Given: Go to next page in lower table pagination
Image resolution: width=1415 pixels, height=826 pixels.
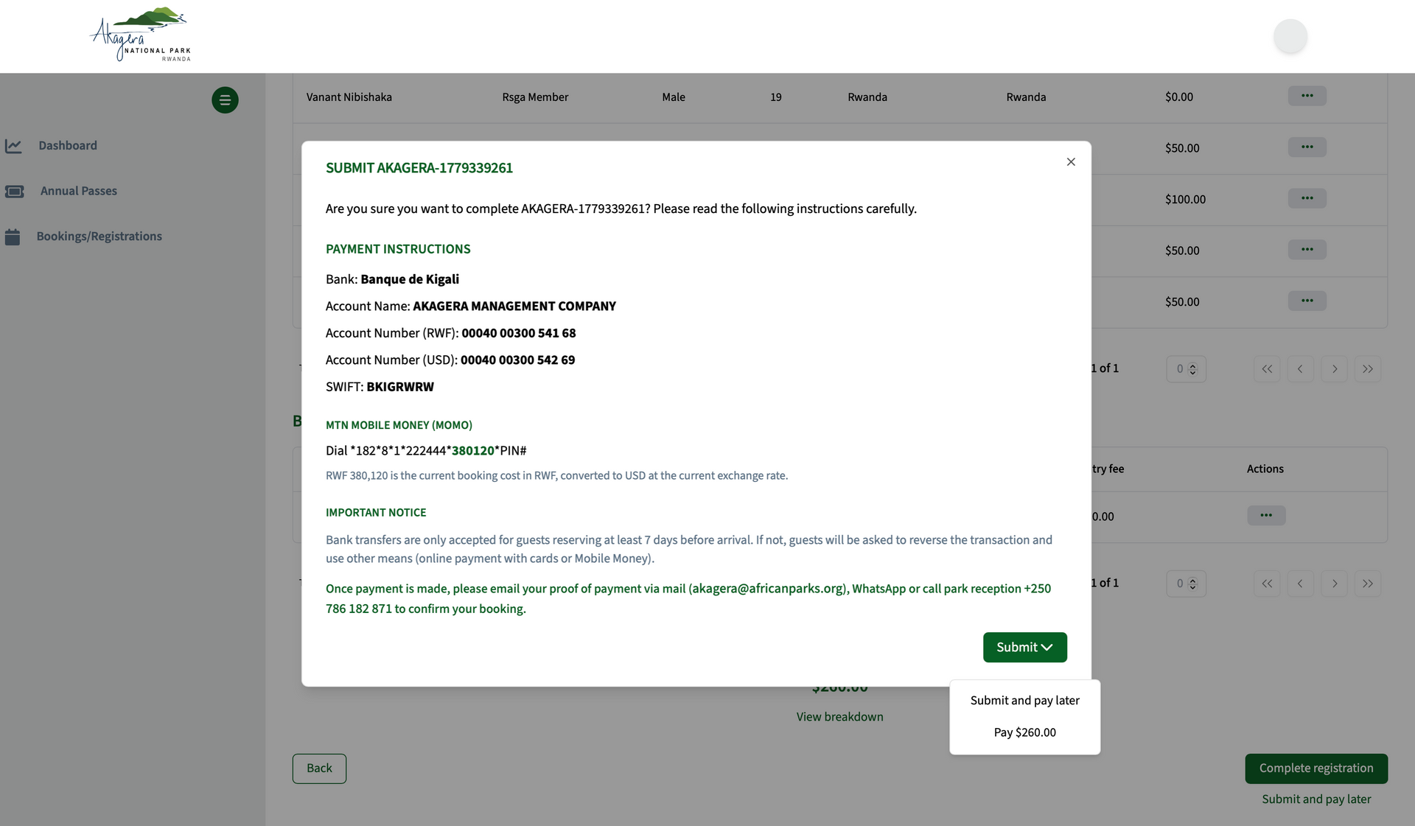Looking at the screenshot, I should [1334, 584].
